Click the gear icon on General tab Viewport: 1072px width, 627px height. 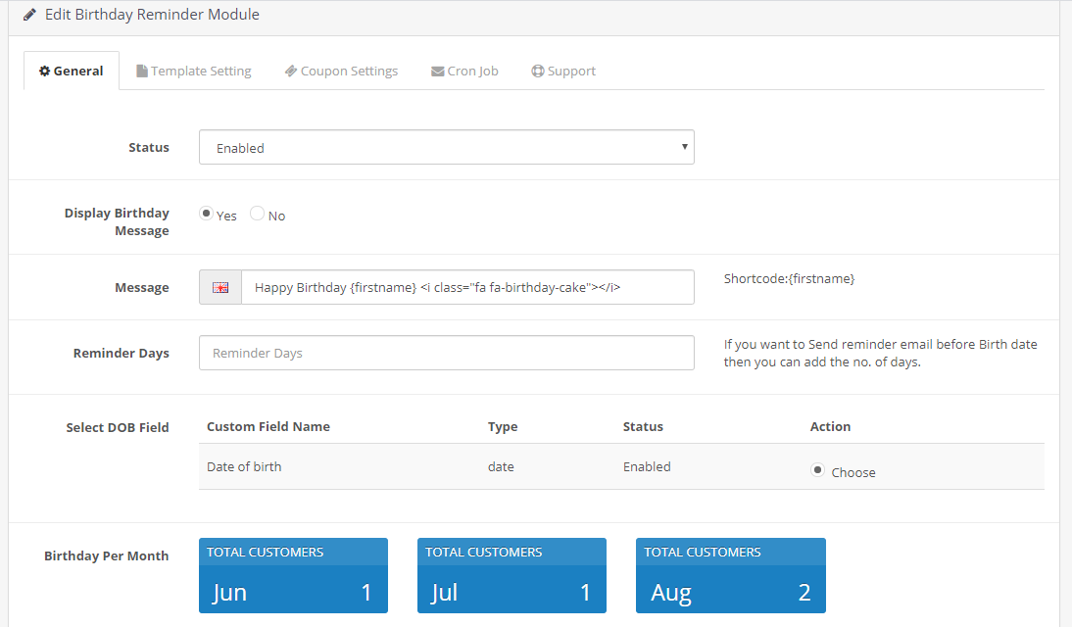click(44, 72)
